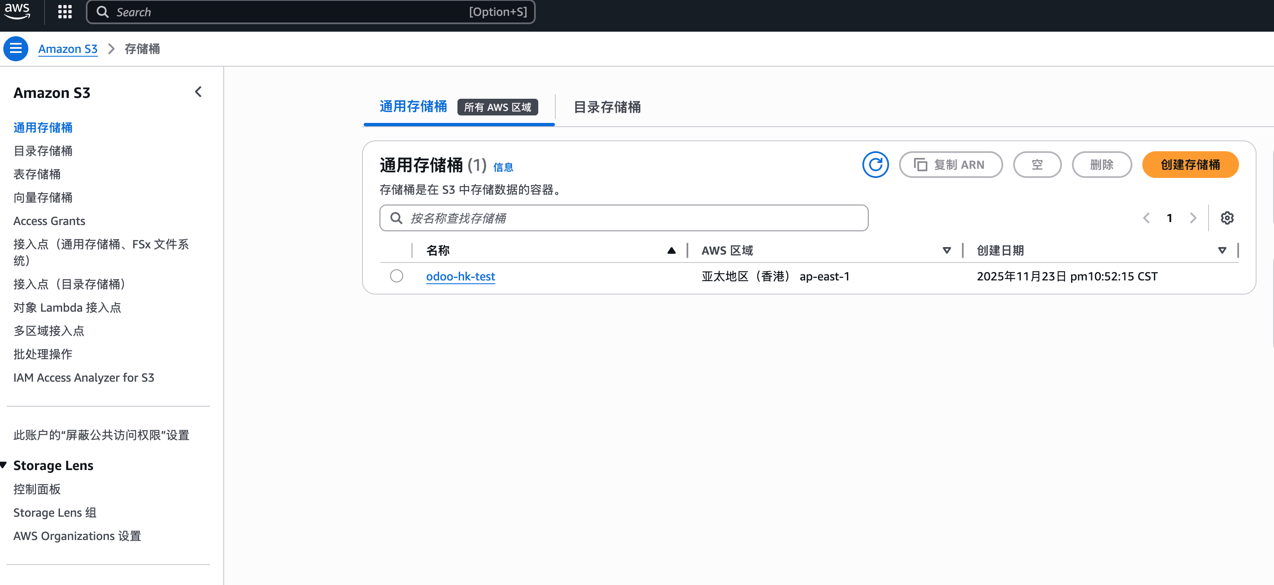
Task: Open 此账户的屏蔽公共访问权限设置
Action: (x=101, y=435)
